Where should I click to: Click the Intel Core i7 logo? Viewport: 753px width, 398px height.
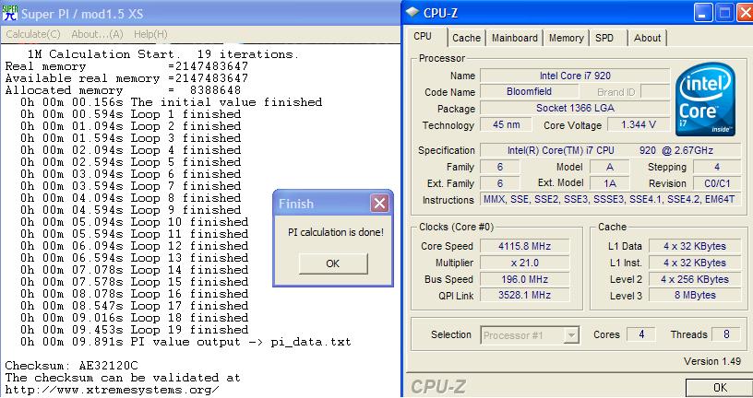coord(705,99)
